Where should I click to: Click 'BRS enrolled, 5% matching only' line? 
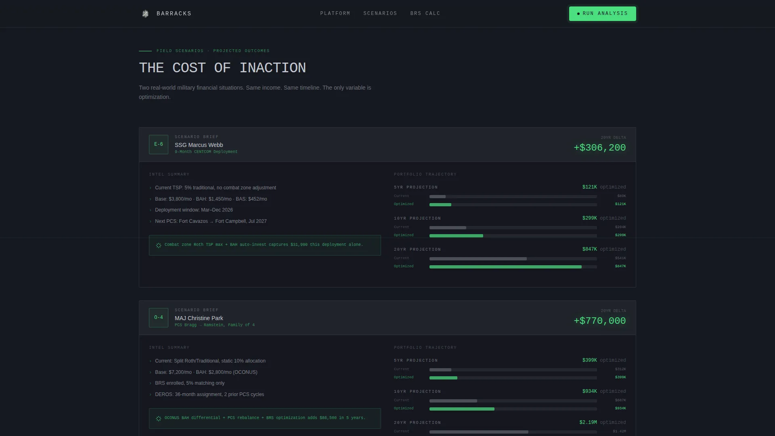(x=190, y=383)
